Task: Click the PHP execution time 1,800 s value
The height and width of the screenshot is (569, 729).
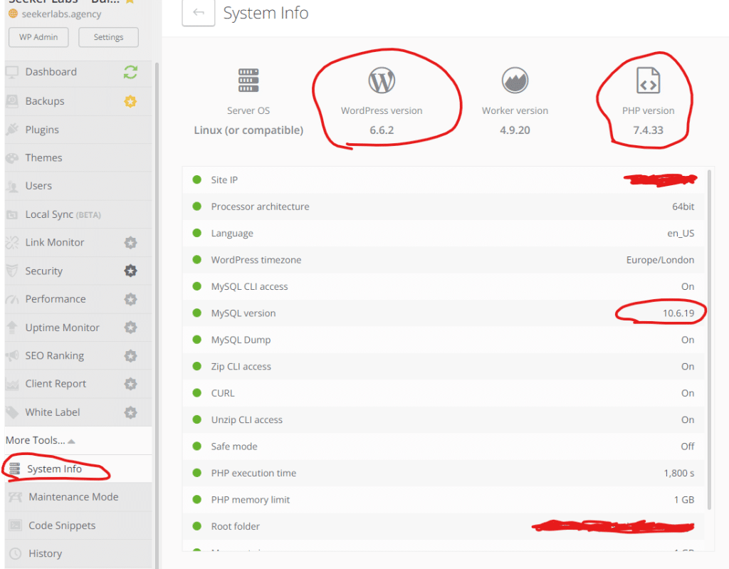Action: pyautogui.click(x=678, y=473)
